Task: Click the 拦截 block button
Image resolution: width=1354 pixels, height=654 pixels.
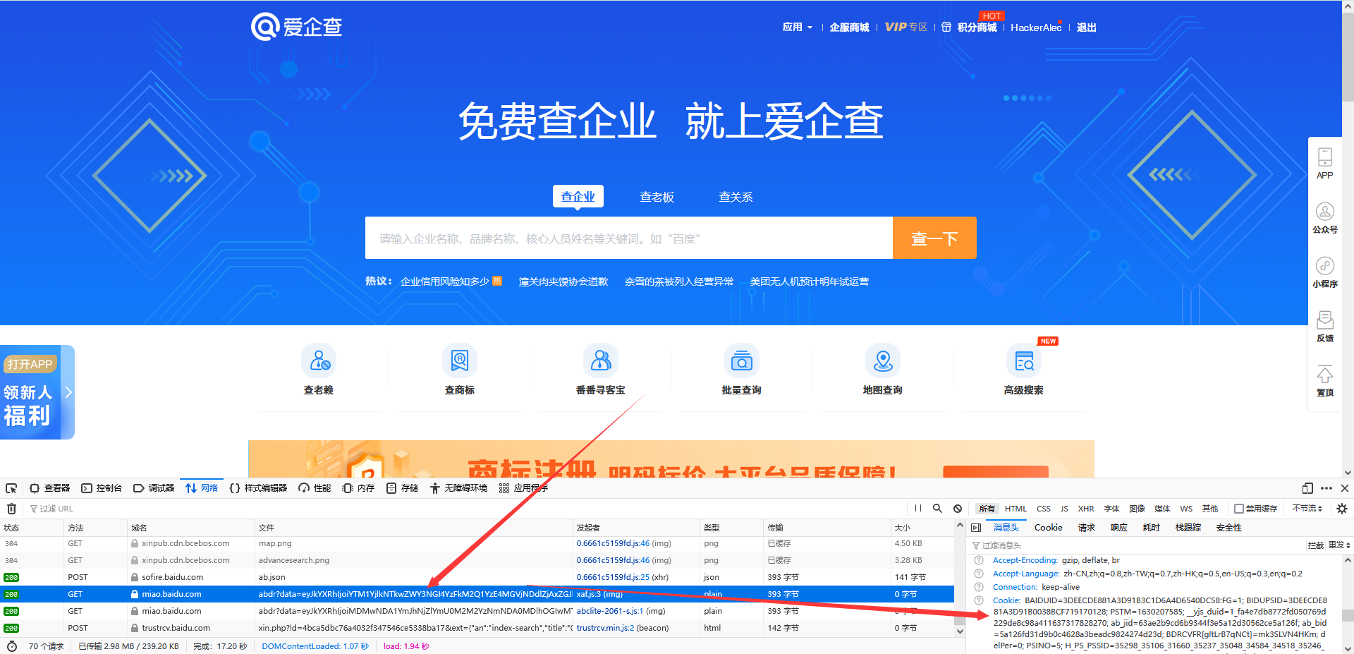Action: pyautogui.click(x=1315, y=545)
